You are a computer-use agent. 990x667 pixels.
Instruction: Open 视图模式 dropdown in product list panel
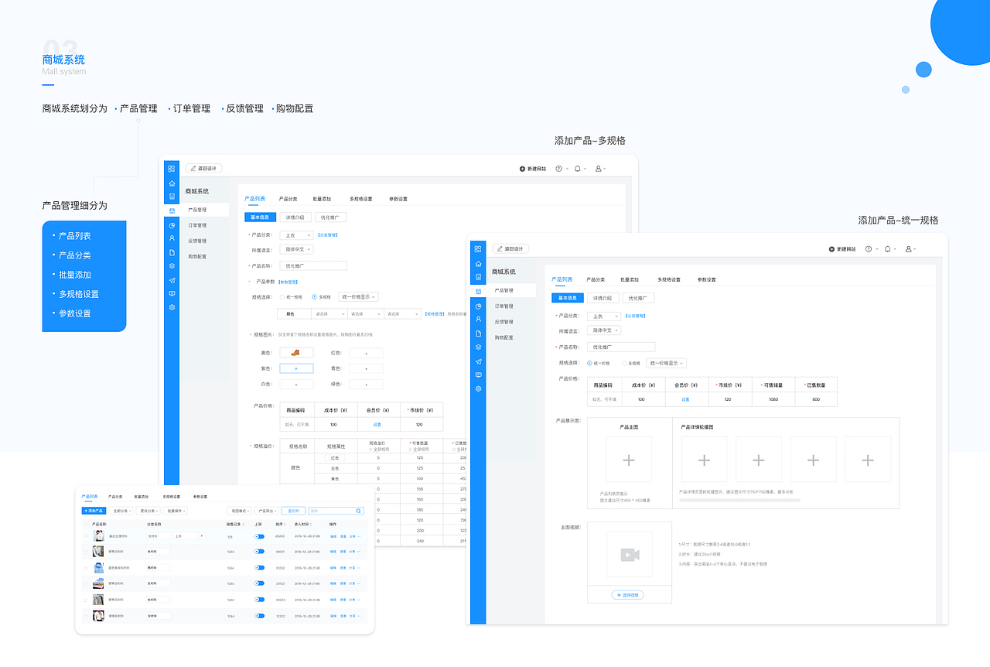[x=239, y=511]
